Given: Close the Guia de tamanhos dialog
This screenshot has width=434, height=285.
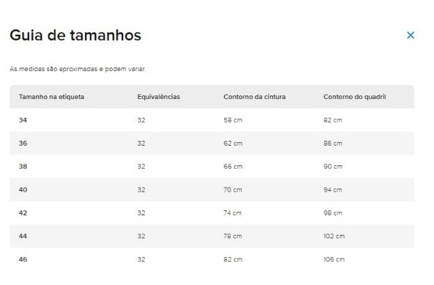Looking at the screenshot, I should coord(410,35).
